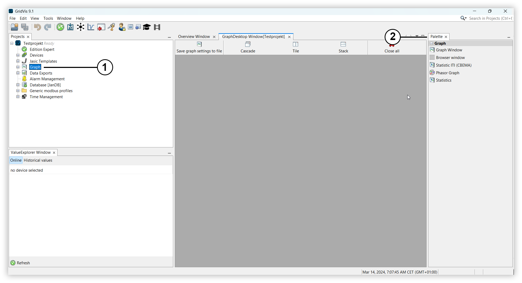The height and width of the screenshot is (283, 522).
Task: Collapse the Graph category in the Palette
Action: pyautogui.click(x=432, y=43)
